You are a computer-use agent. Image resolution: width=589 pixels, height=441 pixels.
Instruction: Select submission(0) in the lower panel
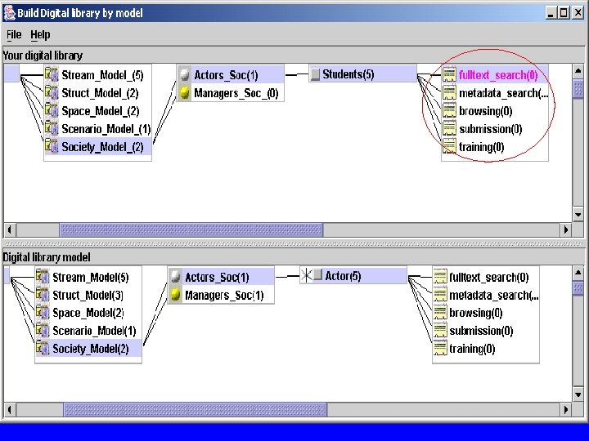(481, 331)
